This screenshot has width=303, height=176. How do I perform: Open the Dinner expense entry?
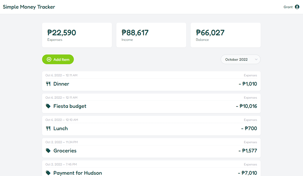coord(151,84)
